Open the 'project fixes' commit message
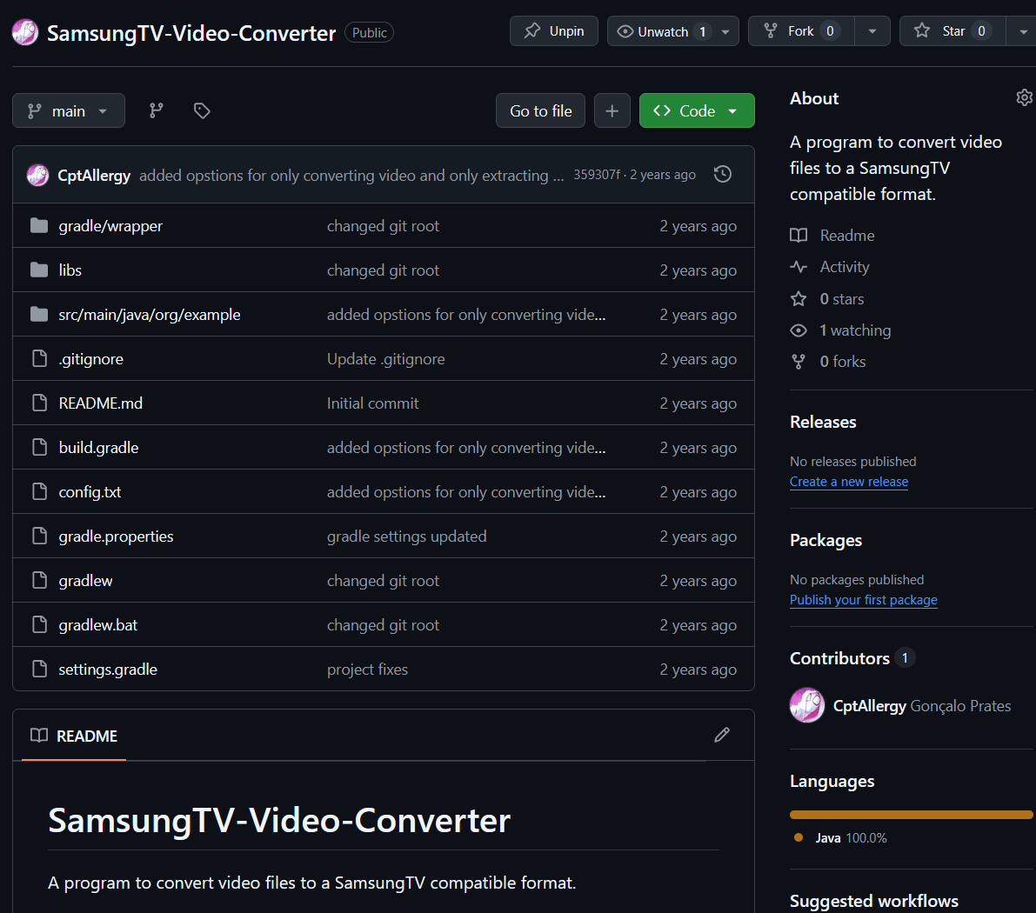 click(x=367, y=669)
